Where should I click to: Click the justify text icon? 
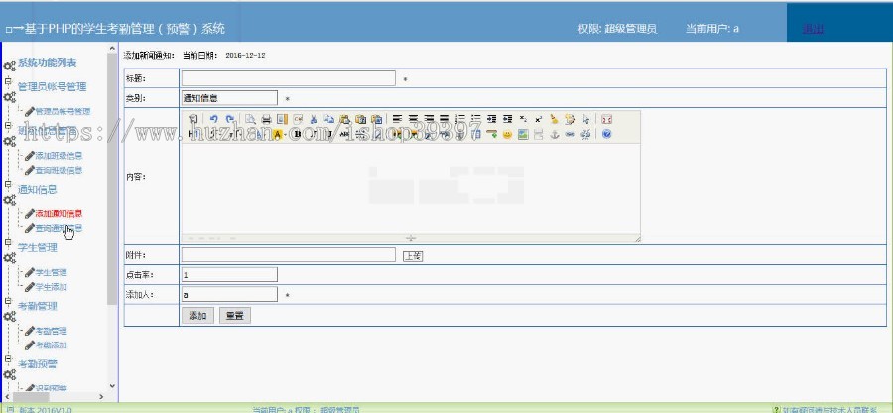445,119
